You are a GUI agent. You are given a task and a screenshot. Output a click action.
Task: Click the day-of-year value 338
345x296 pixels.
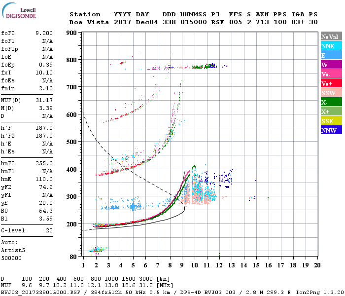click(169, 22)
